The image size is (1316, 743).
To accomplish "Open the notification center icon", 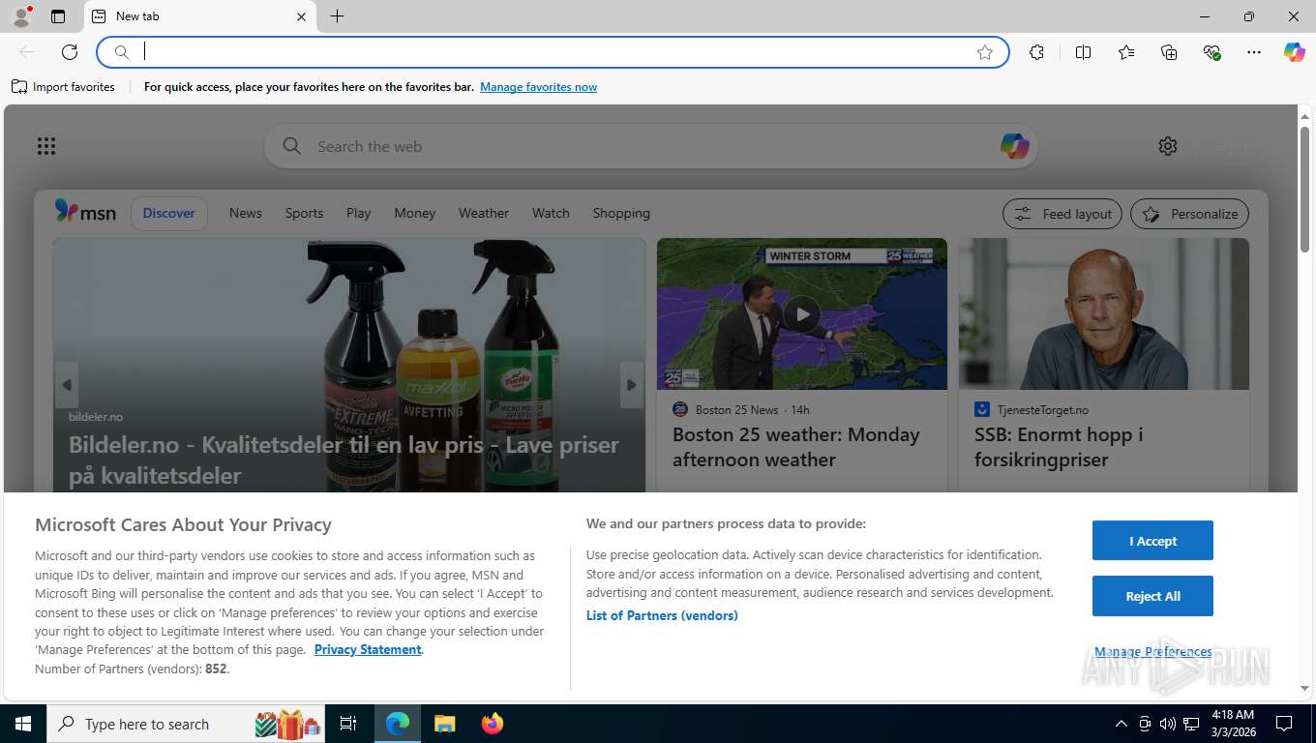I will (1284, 724).
